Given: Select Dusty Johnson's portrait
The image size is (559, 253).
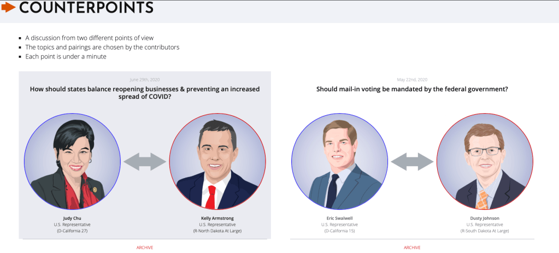Looking at the screenshot, I should pyautogui.click(x=485, y=161).
